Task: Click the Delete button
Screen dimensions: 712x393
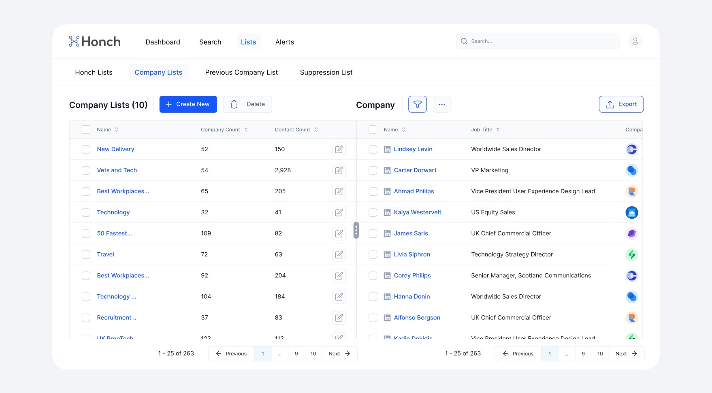Action: (247, 104)
